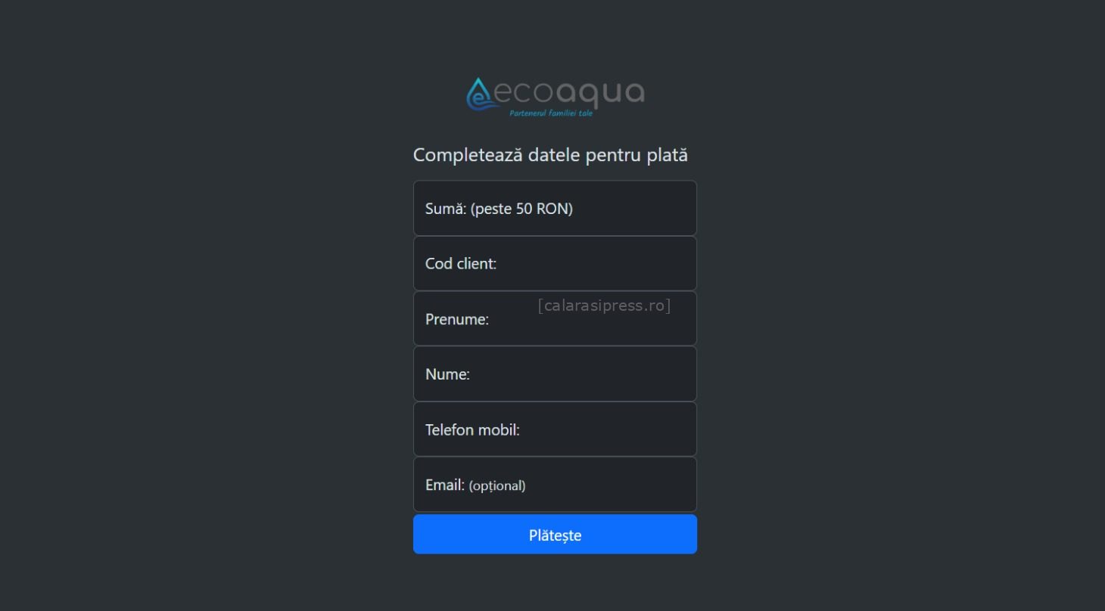Click the "Nume:" label text
This screenshot has width=1105, height=611.
pyautogui.click(x=447, y=374)
